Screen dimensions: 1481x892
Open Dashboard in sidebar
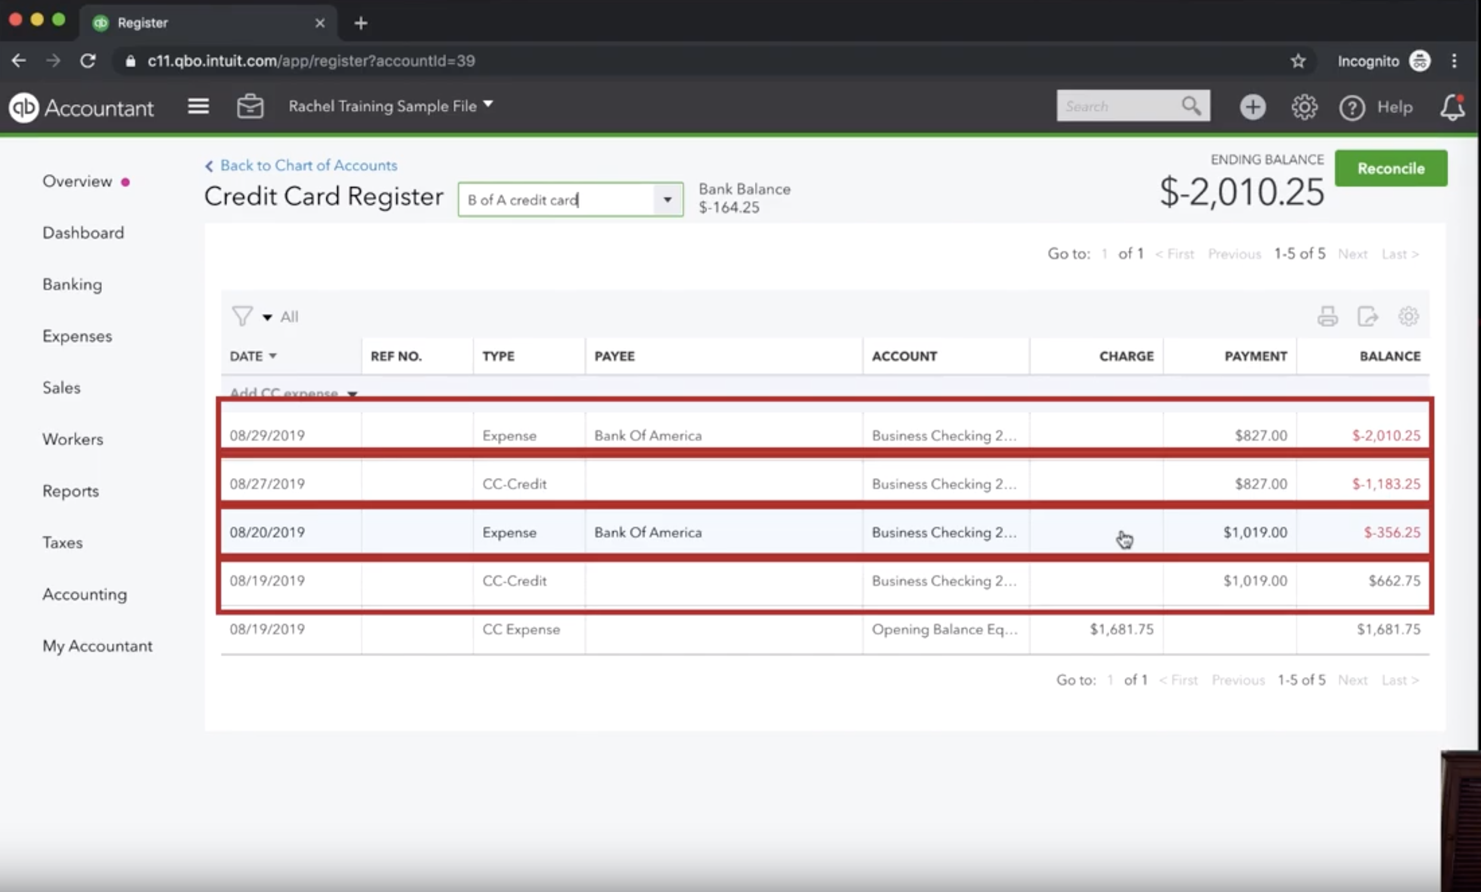(x=83, y=233)
